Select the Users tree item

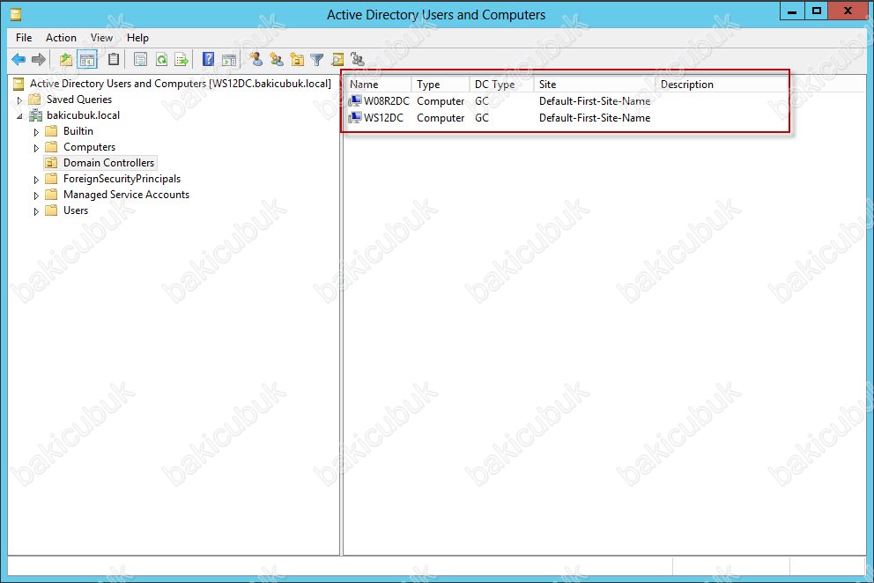click(75, 210)
